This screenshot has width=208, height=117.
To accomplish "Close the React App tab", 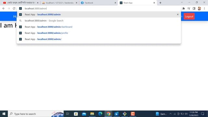I will [154, 3].
